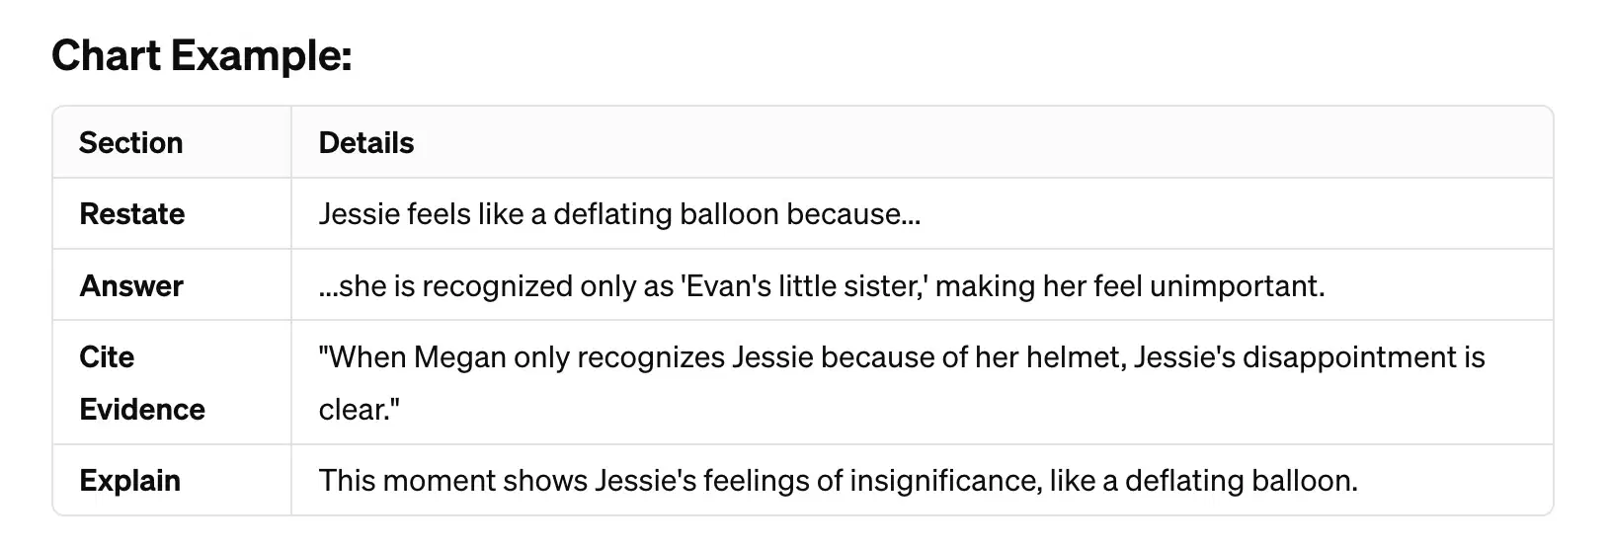Click the 'Chart Example:' heading
Image resolution: width=1610 pixels, height=547 pixels.
pyautogui.click(x=201, y=55)
